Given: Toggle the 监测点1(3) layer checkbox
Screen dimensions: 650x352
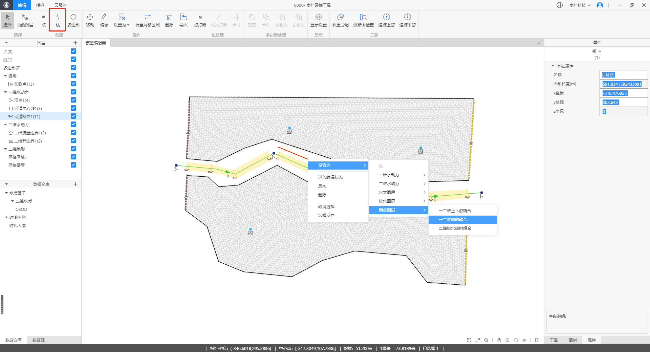Looking at the screenshot, I should 73,84.
